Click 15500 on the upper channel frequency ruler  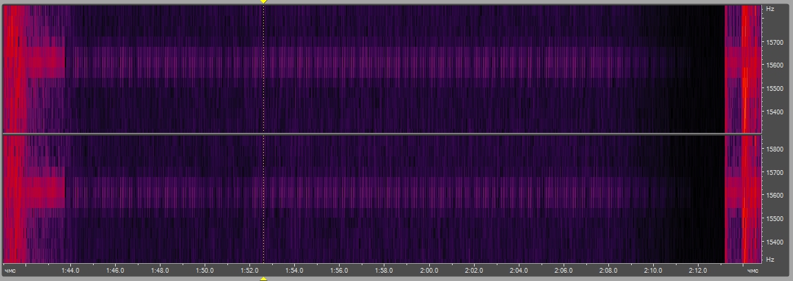[x=775, y=88]
